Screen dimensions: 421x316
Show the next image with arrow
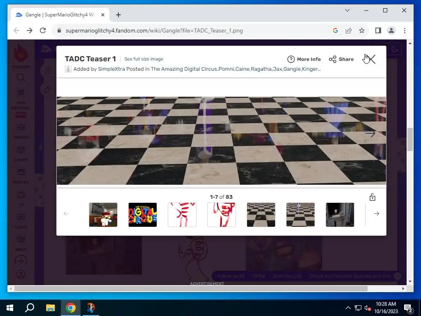pos(370,134)
